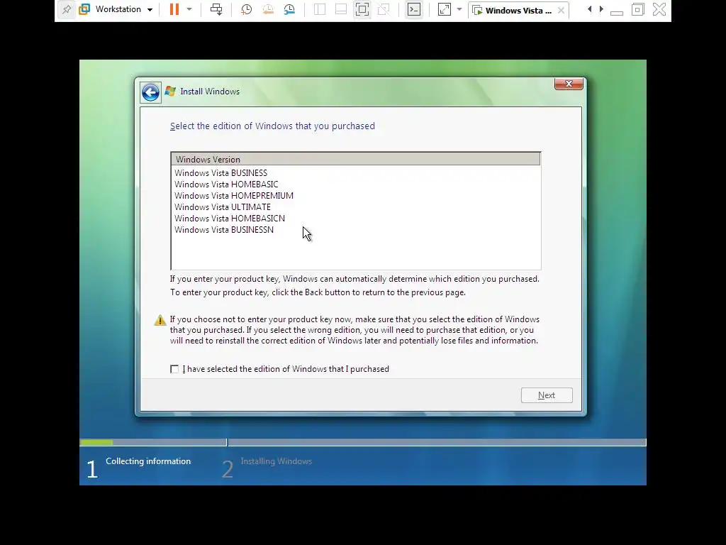Image resolution: width=726 pixels, height=545 pixels.
Task: Go to the previous tab with the left arrow
Action: tap(589, 9)
